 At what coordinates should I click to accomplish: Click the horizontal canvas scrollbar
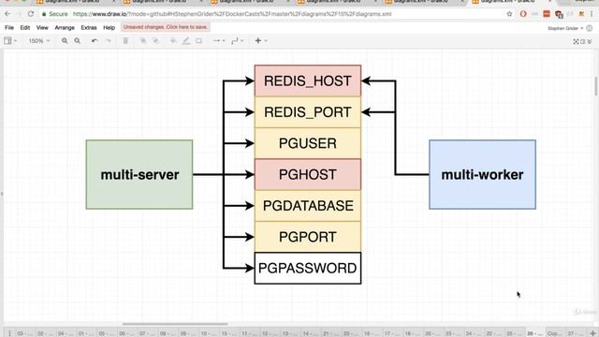coord(175,324)
